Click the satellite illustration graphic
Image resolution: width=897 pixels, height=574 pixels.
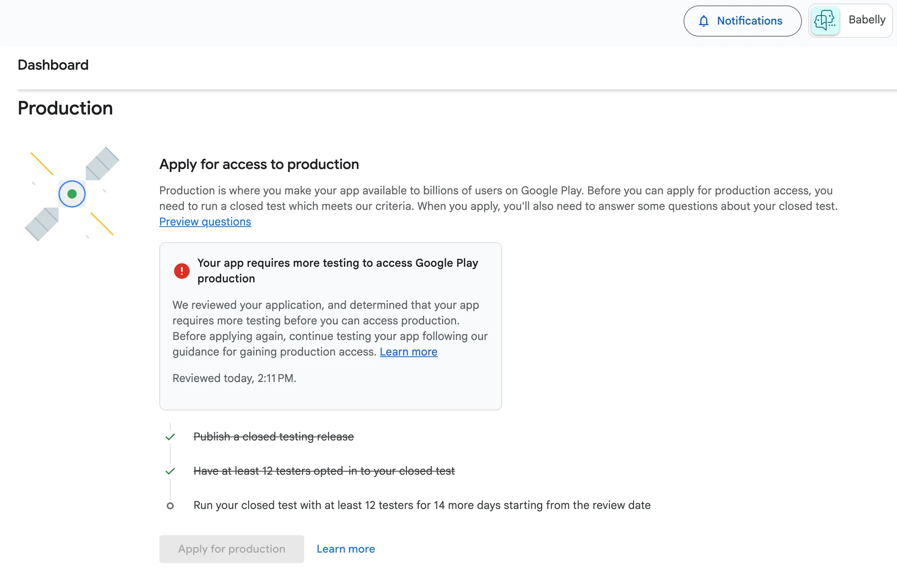click(x=72, y=194)
